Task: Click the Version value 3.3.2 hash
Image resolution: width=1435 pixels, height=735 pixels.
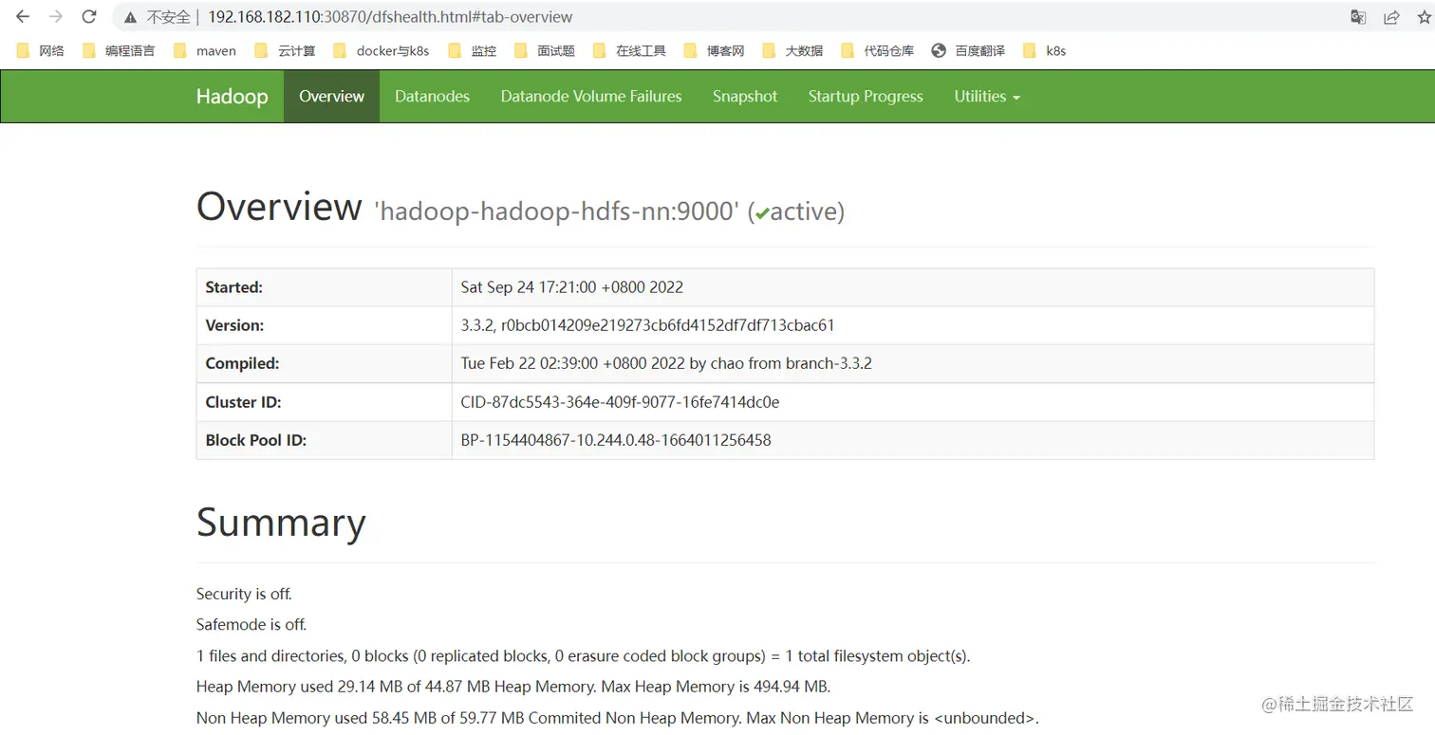Action: (x=648, y=325)
